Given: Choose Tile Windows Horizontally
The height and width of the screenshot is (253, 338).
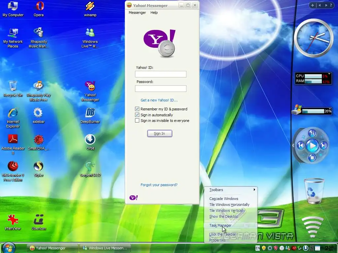Looking at the screenshot, I should [230, 205].
